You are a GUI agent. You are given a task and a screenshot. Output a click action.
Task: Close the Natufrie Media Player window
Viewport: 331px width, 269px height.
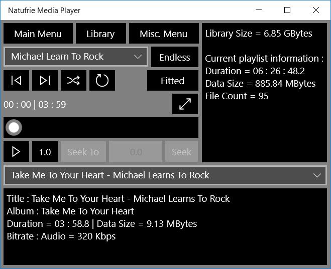click(x=316, y=10)
